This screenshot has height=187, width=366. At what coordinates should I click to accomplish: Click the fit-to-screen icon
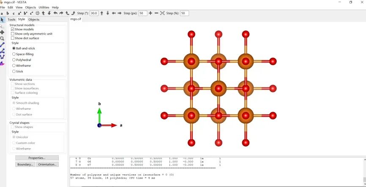[162, 13]
